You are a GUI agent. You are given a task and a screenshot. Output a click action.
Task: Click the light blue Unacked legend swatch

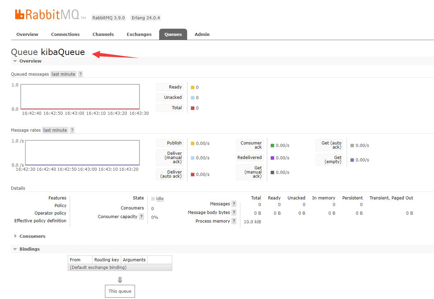pyautogui.click(x=193, y=98)
